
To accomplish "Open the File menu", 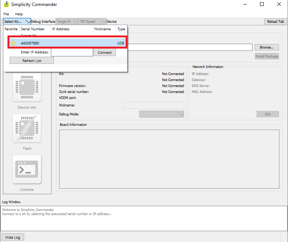I will tap(6, 14).
